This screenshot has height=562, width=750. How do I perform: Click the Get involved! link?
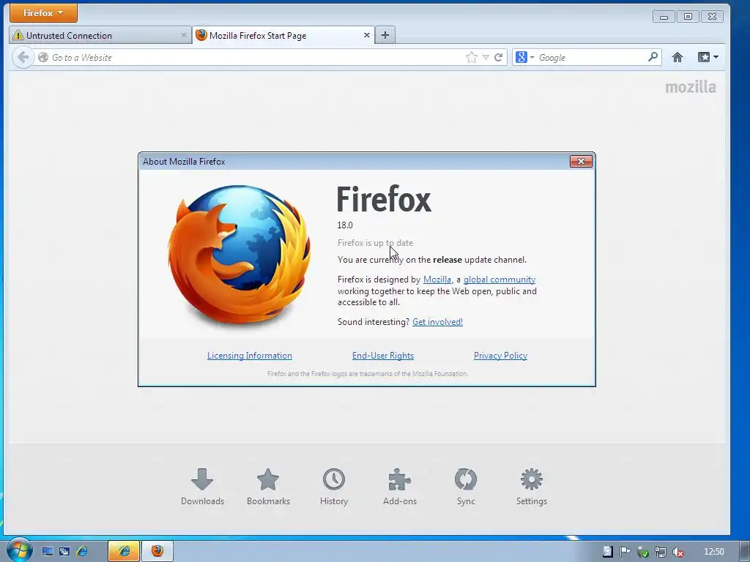tap(438, 322)
